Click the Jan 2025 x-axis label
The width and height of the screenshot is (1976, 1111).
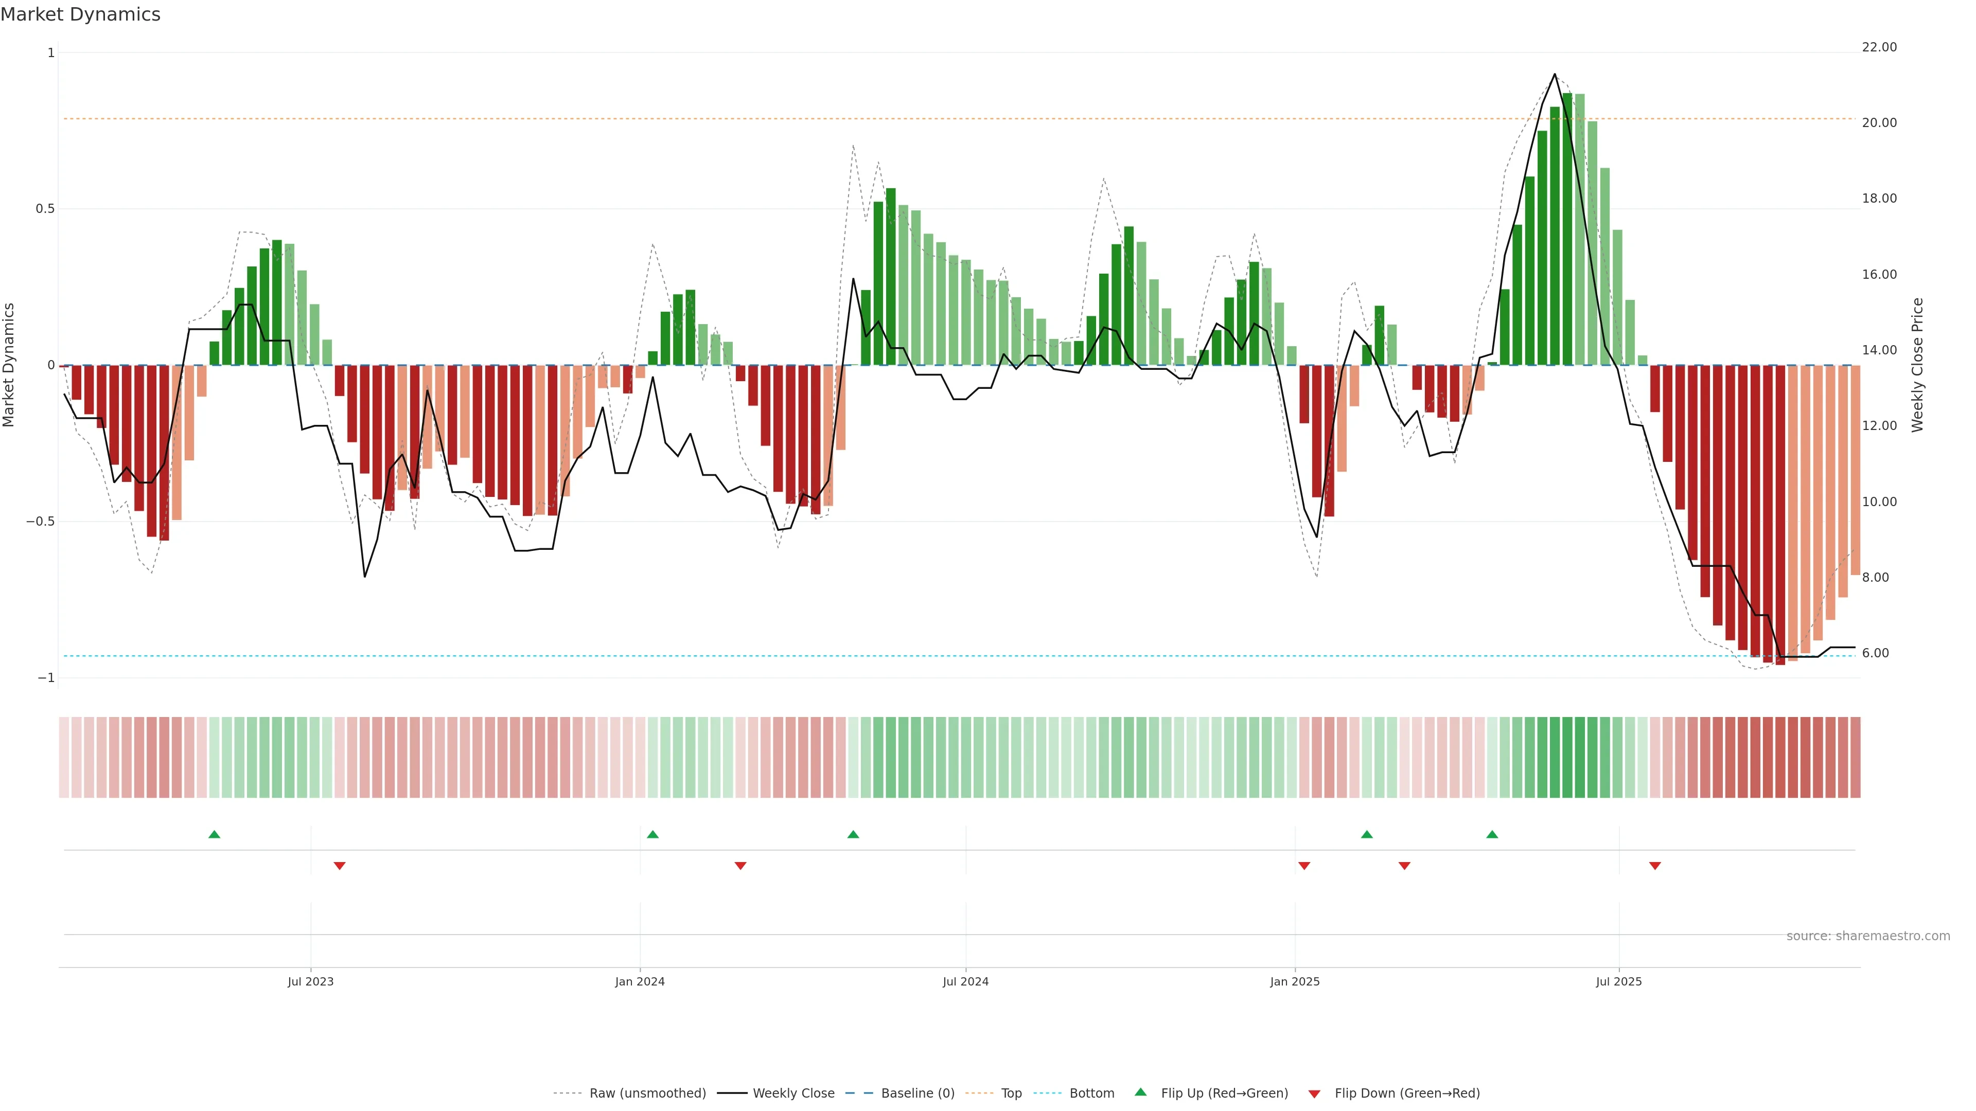[x=1295, y=981]
